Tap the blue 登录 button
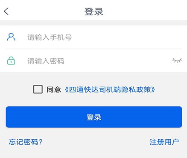This screenshot has height=158, width=187. (94, 117)
